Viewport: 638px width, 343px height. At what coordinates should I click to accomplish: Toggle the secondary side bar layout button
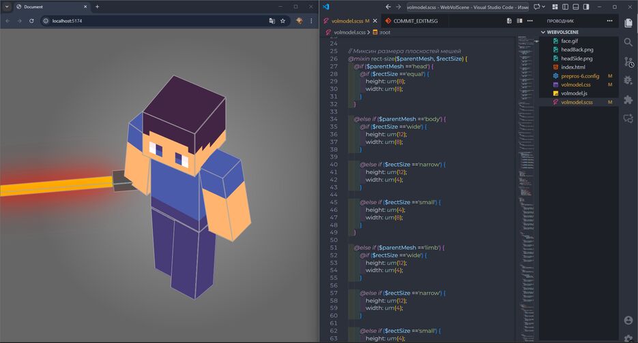tap(585, 7)
